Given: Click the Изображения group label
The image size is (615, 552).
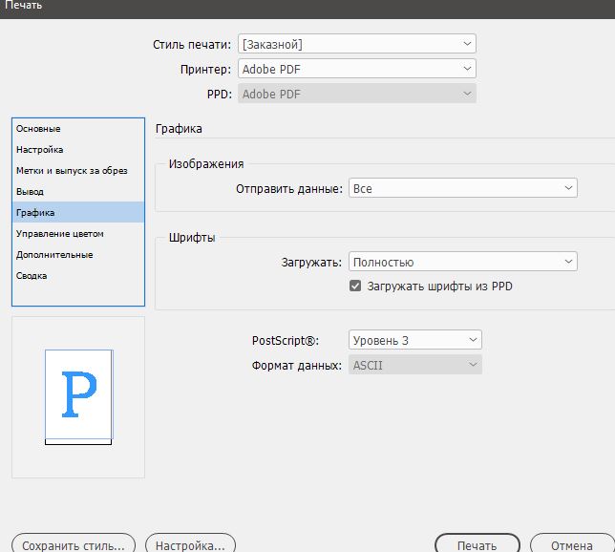Looking at the screenshot, I should (206, 163).
